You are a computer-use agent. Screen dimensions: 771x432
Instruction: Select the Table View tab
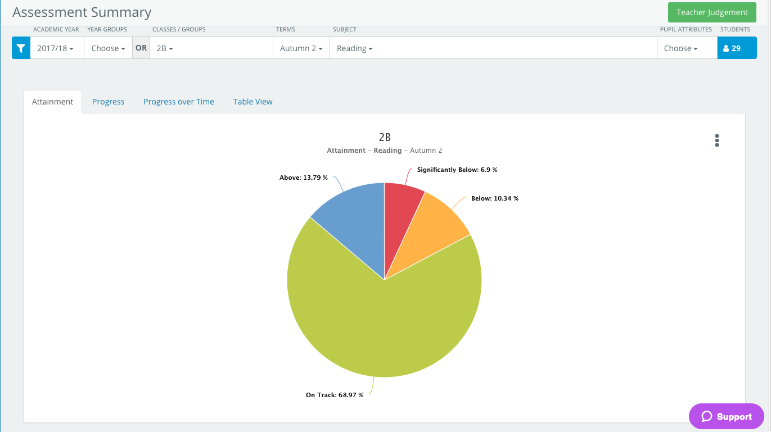tap(253, 102)
